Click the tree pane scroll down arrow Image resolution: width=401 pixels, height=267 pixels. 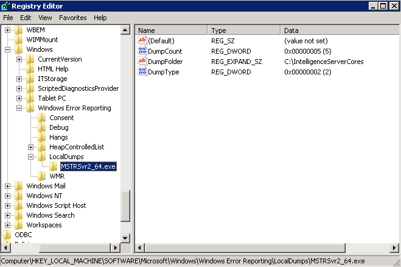pos(126,238)
